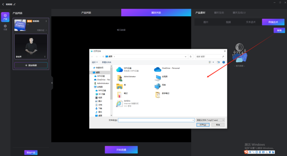Select the highlighted purple audio script tab
The width and height of the screenshot is (287, 156).
click(273, 22)
